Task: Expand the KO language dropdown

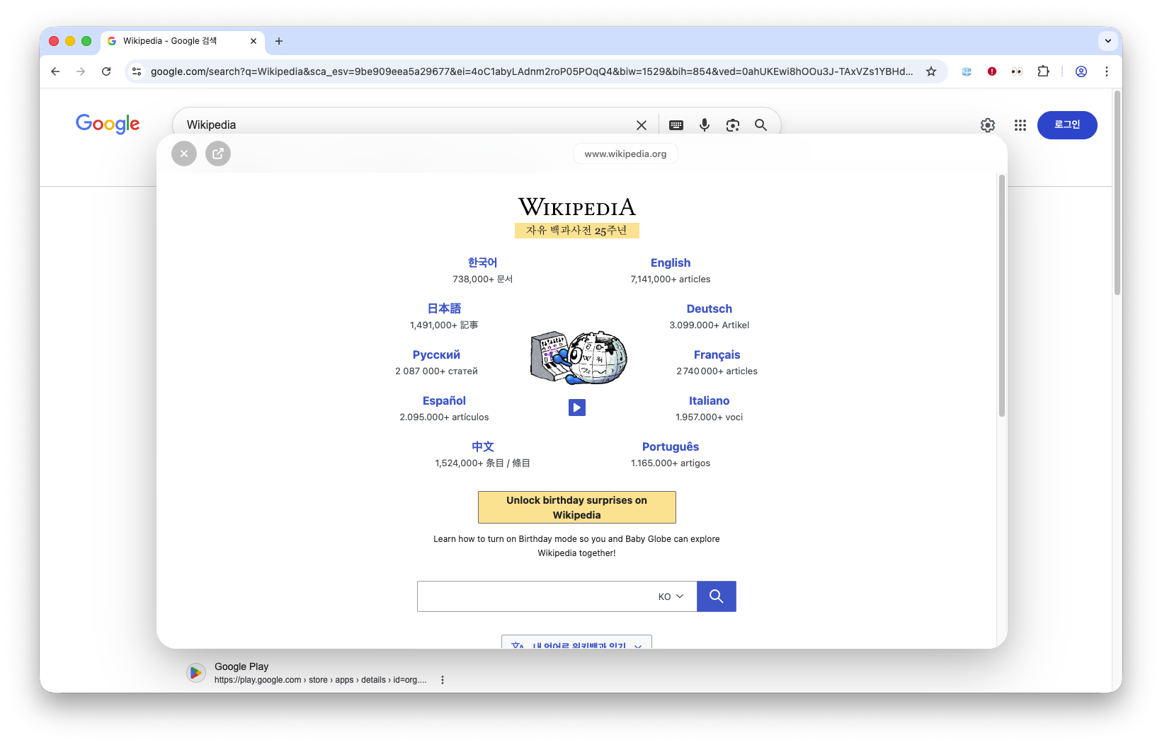Action: point(671,596)
